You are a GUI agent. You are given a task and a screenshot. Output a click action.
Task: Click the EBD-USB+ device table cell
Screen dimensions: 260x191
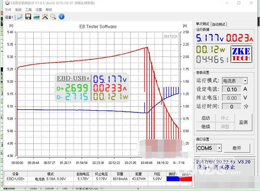click(x=16, y=179)
